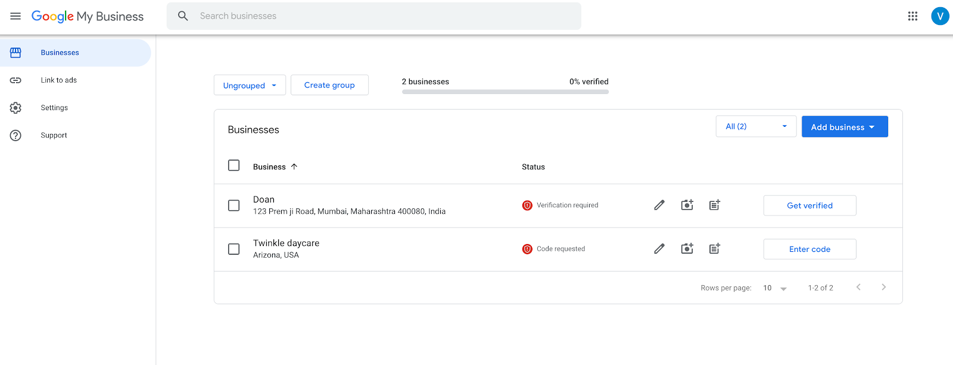Open the rows per page dropdown

coord(775,288)
